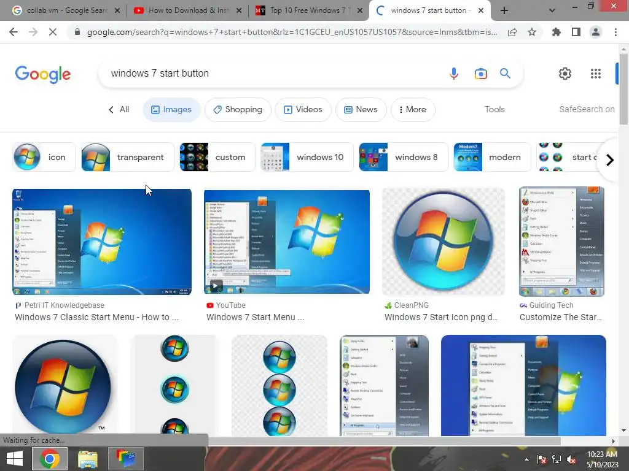Open Google quick settings gear icon

pos(565,74)
